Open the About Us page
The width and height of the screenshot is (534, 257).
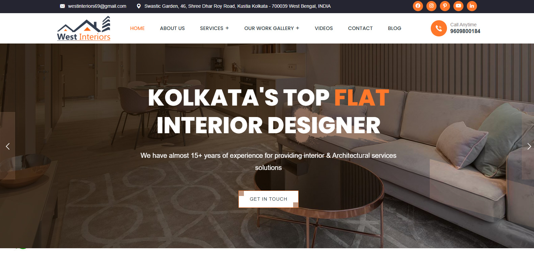point(172,28)
